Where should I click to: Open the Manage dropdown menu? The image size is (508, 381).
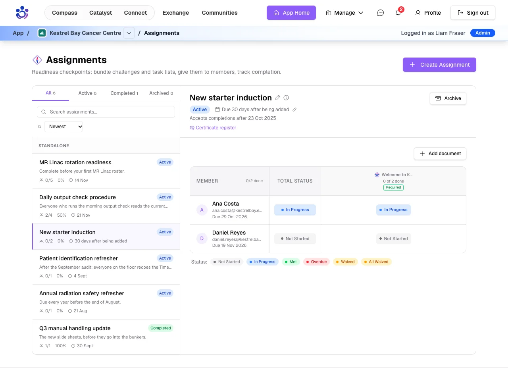[344, 13]
